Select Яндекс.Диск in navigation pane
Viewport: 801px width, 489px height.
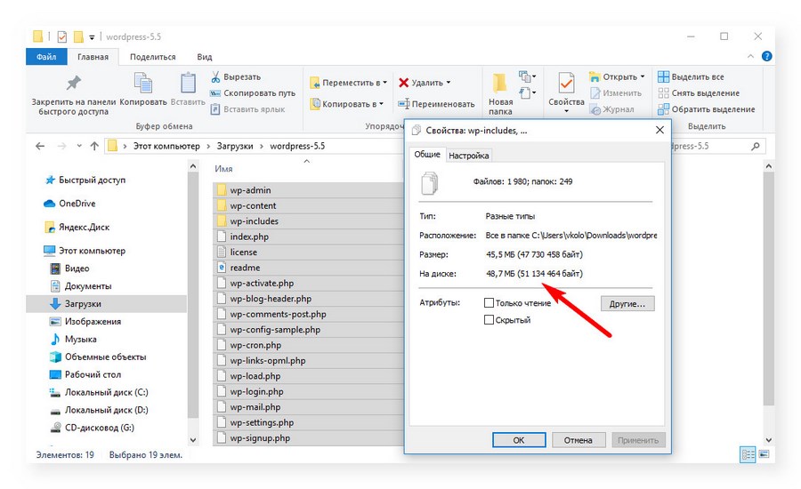pyautogui.click(x=85, y=227)
